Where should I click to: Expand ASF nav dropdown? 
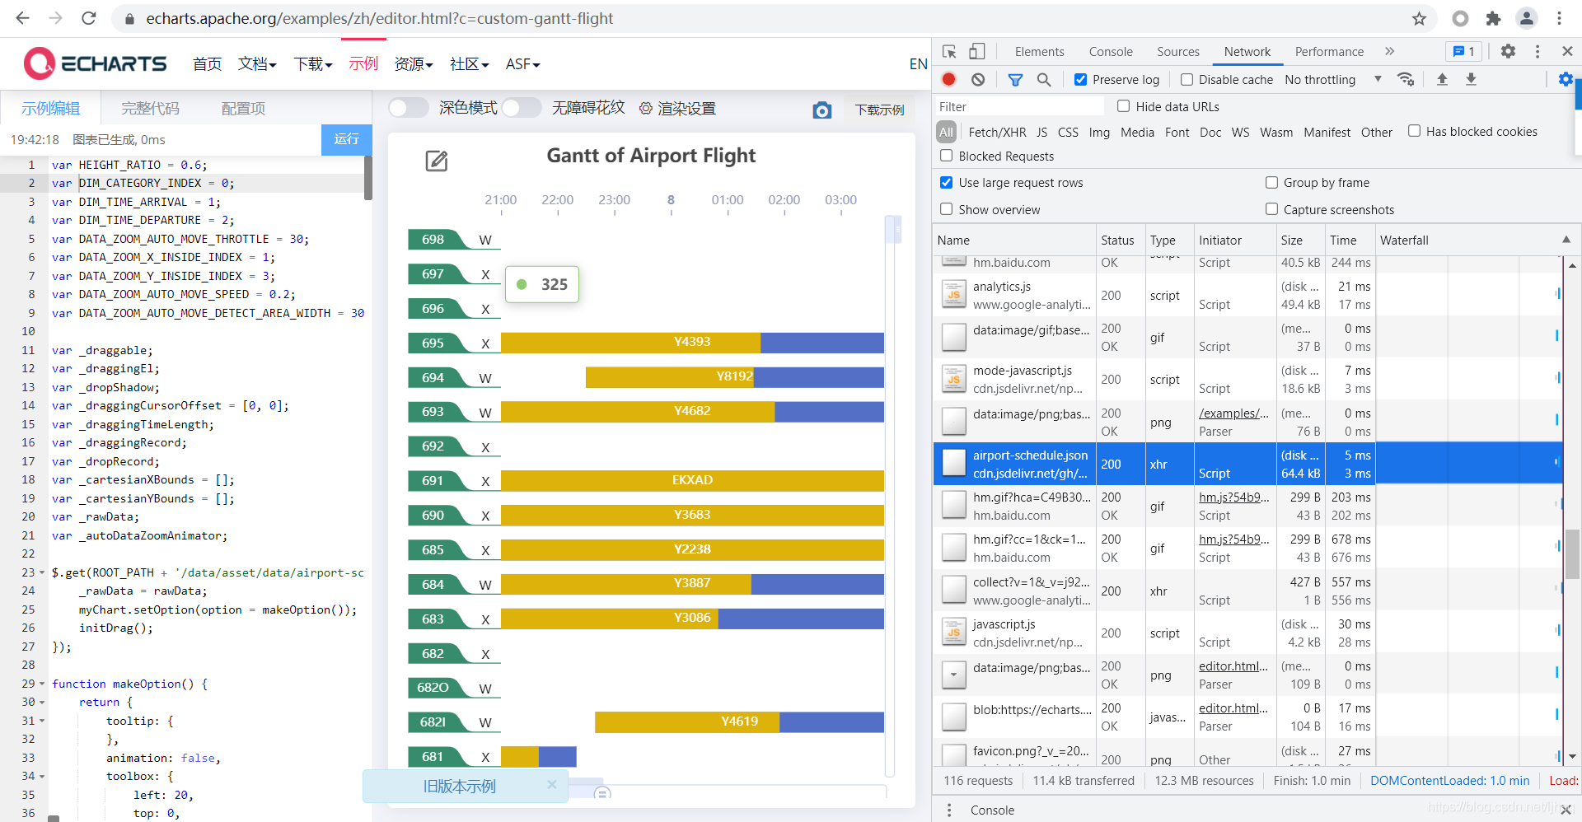click(x=522, y=64)
